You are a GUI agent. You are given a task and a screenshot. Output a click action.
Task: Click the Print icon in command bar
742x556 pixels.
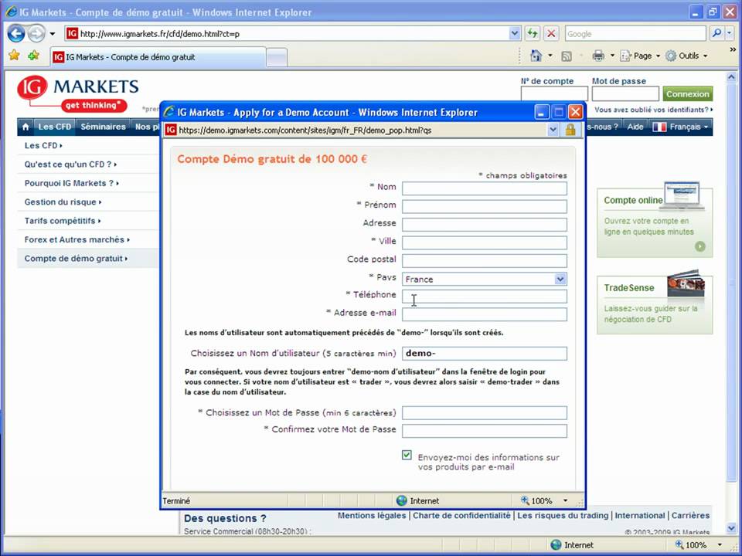[x=598, y=56]
